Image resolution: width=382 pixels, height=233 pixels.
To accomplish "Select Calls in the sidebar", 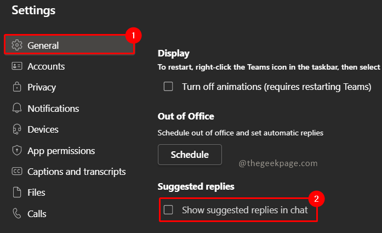I will click(37, 214).
